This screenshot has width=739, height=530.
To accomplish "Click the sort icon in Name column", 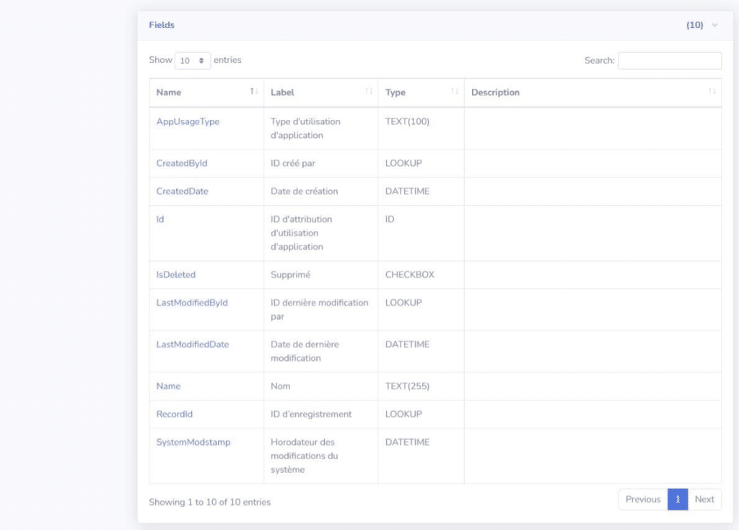I will click(253, 92).
